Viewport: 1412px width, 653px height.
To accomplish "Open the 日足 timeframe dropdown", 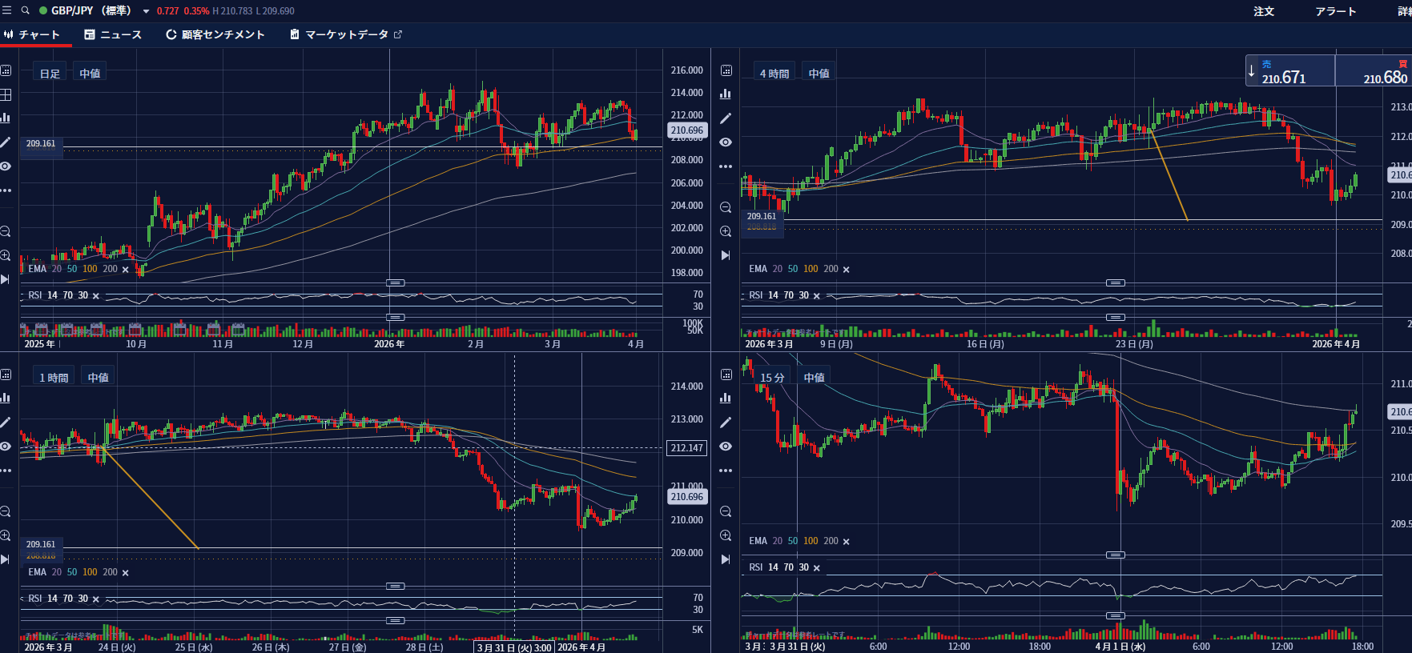I will 50,73.
